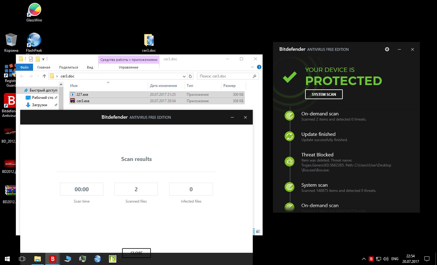Open Bitdefender settings gear
Image resolution: width=437 pixels, height=265 pixels.
click(x=387, y=49)
